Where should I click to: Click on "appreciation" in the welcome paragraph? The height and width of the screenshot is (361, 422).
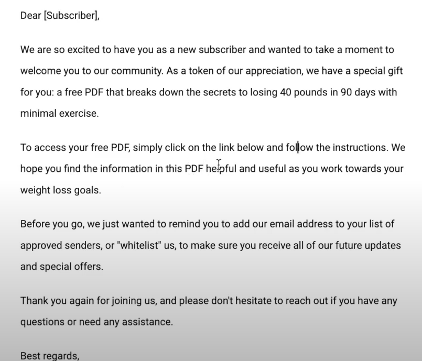(273, 71)
